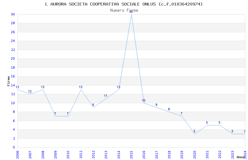
Task: Click the 7 data label above 2010
Action: (68, 113)
